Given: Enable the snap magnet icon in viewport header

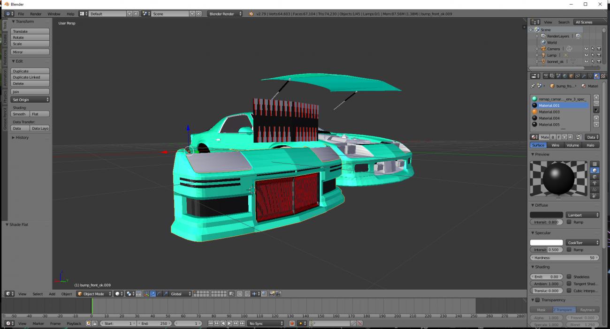Looking at the screenshot, I should tap(247, 294).
